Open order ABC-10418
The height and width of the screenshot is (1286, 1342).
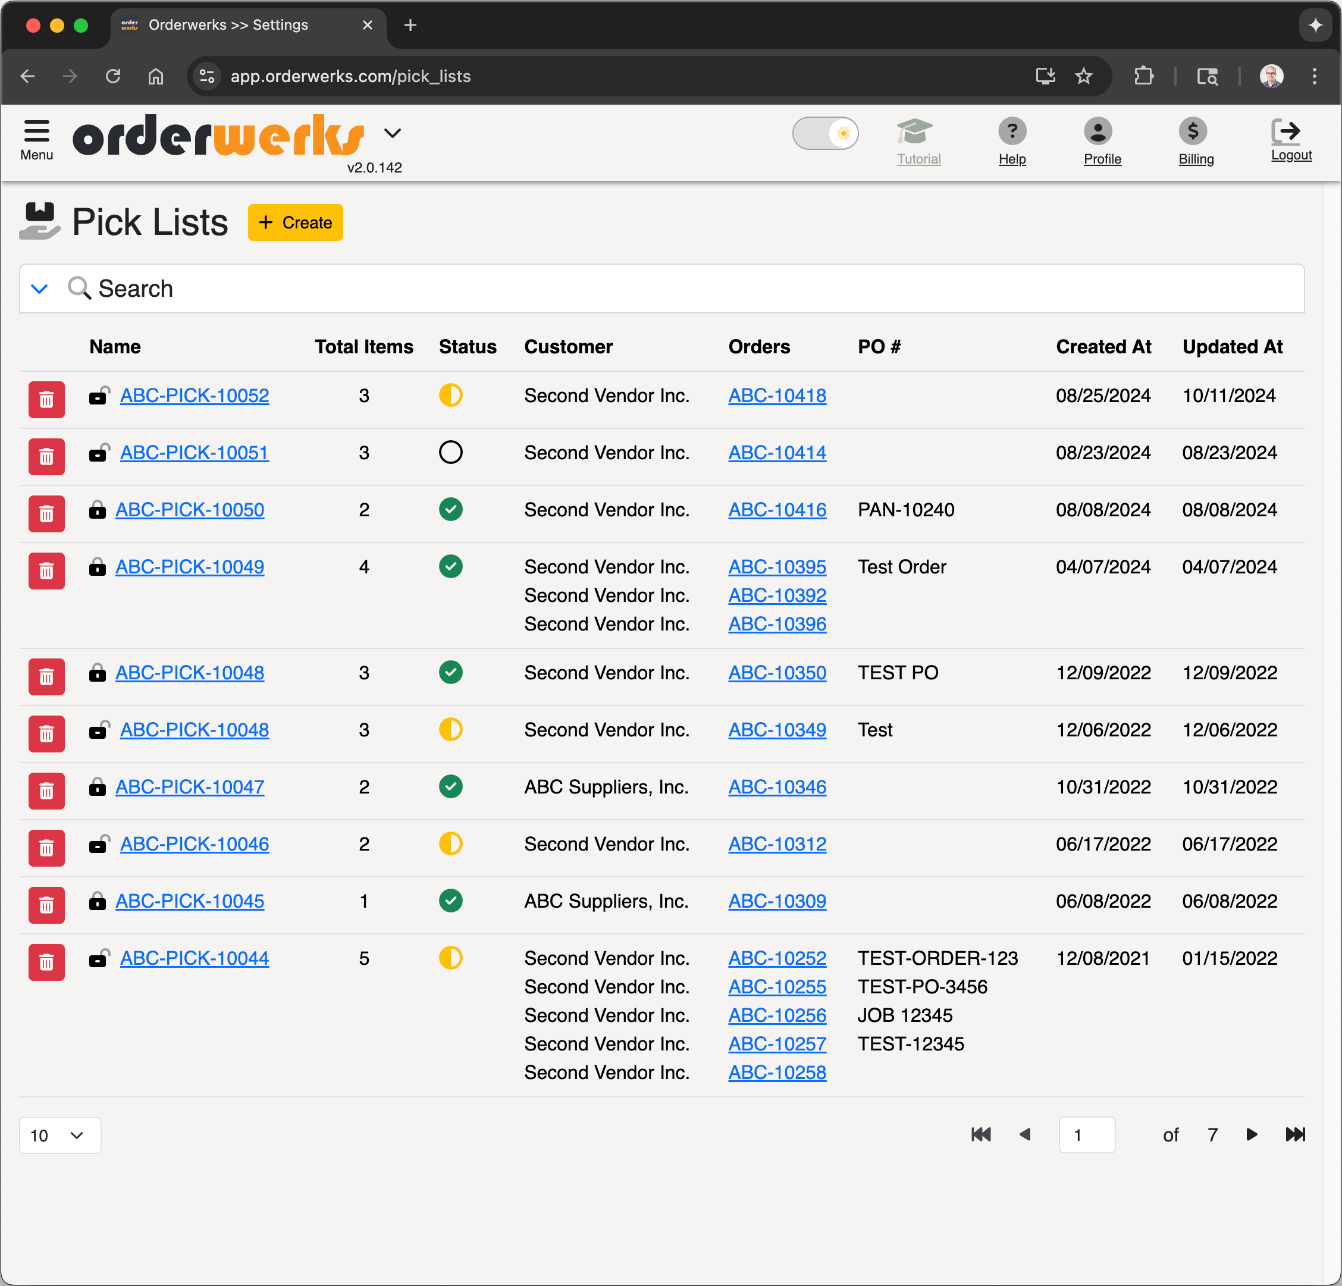(776, 396)
